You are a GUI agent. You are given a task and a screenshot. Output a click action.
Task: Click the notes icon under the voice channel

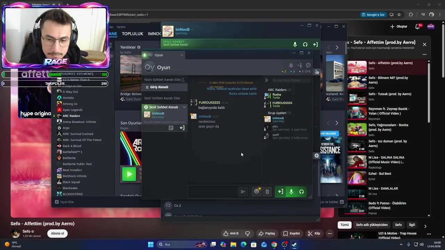pyautogui.click(x=171, y=128)
